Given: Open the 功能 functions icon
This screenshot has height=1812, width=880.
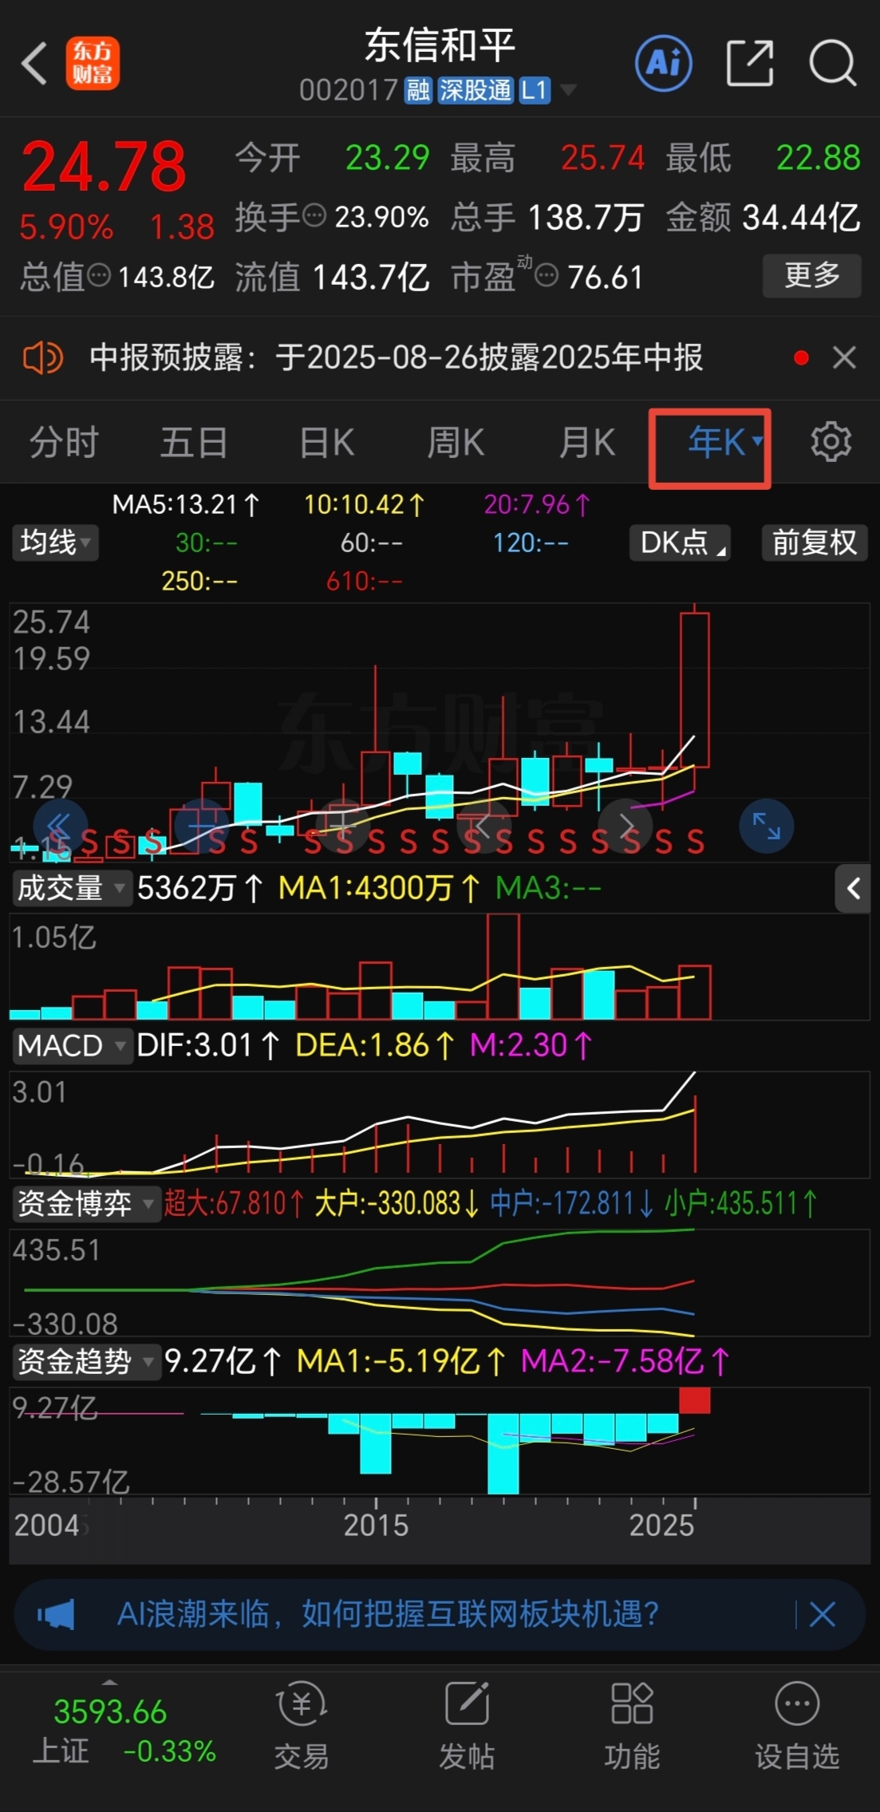Looking at the screenshot, I should click(632, 1724).
